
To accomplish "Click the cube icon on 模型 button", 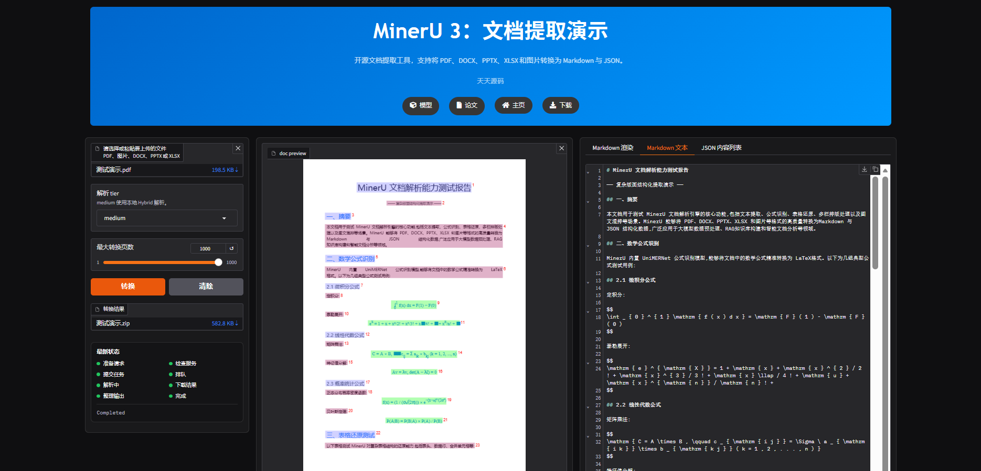I will click(413, 105).
